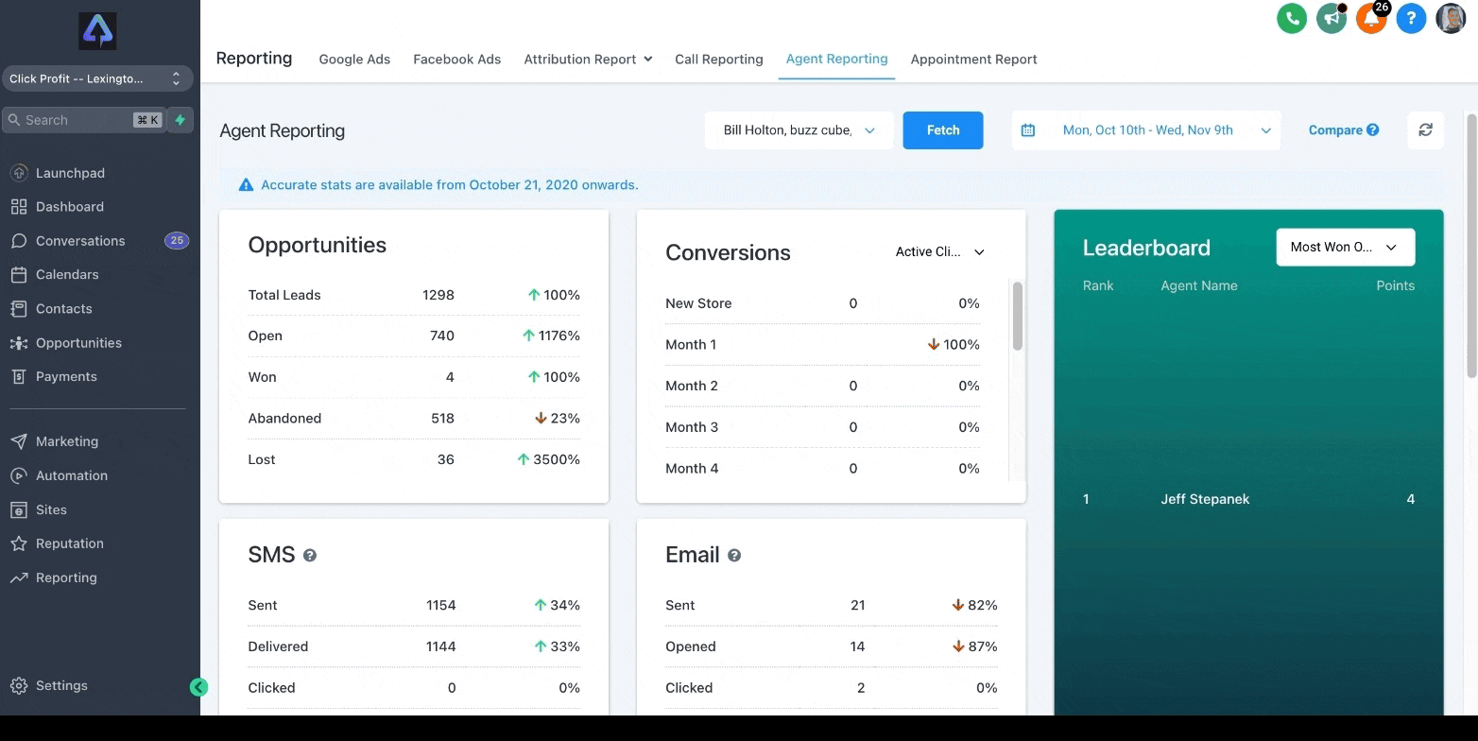Click the green lightning quick actions icon
The height and width of the screenshot is (741, 1478).
[180, 120]
